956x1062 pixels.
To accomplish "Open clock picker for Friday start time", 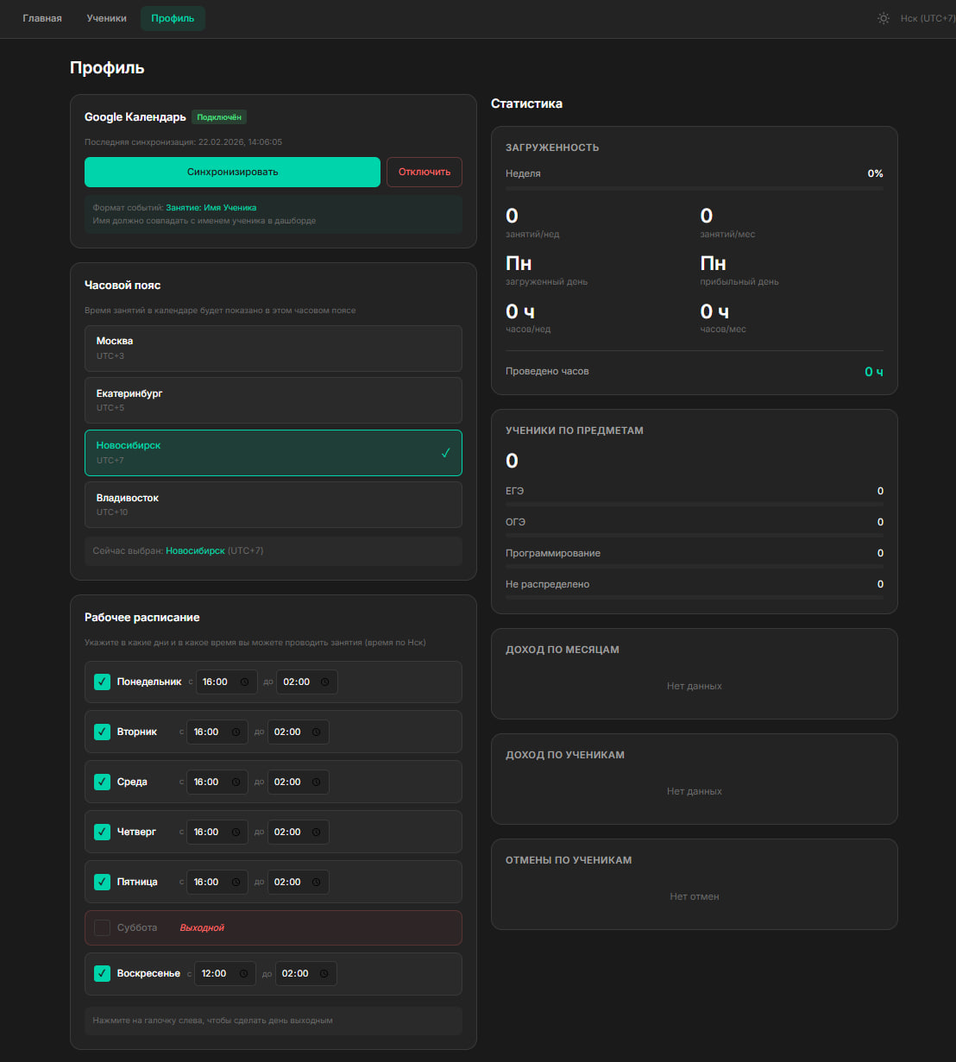I will (x=236, y=883).
